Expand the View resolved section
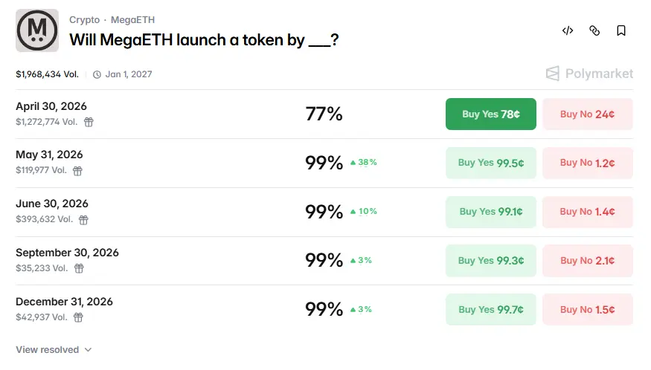Screen dimensions: 651x370 tap(54, 349)
